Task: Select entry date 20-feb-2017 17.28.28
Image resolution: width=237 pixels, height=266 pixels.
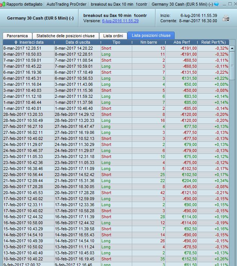Action: tap(23, 187)
